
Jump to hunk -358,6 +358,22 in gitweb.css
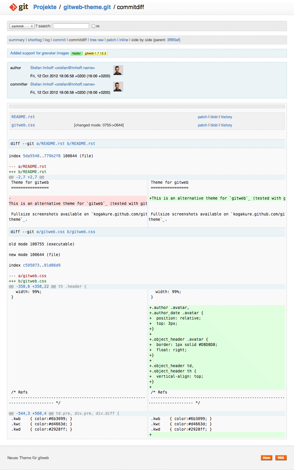[32, 287]
